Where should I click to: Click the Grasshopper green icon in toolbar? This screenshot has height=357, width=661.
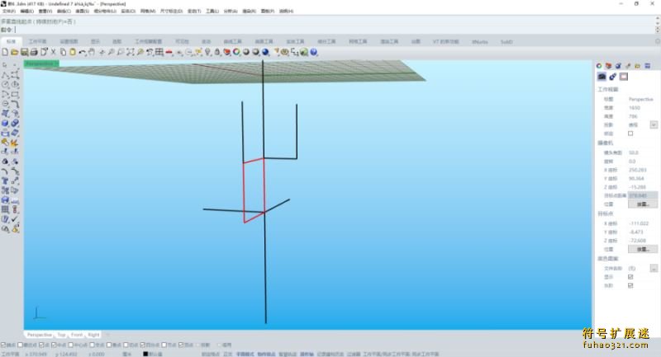tap(304, 52)
